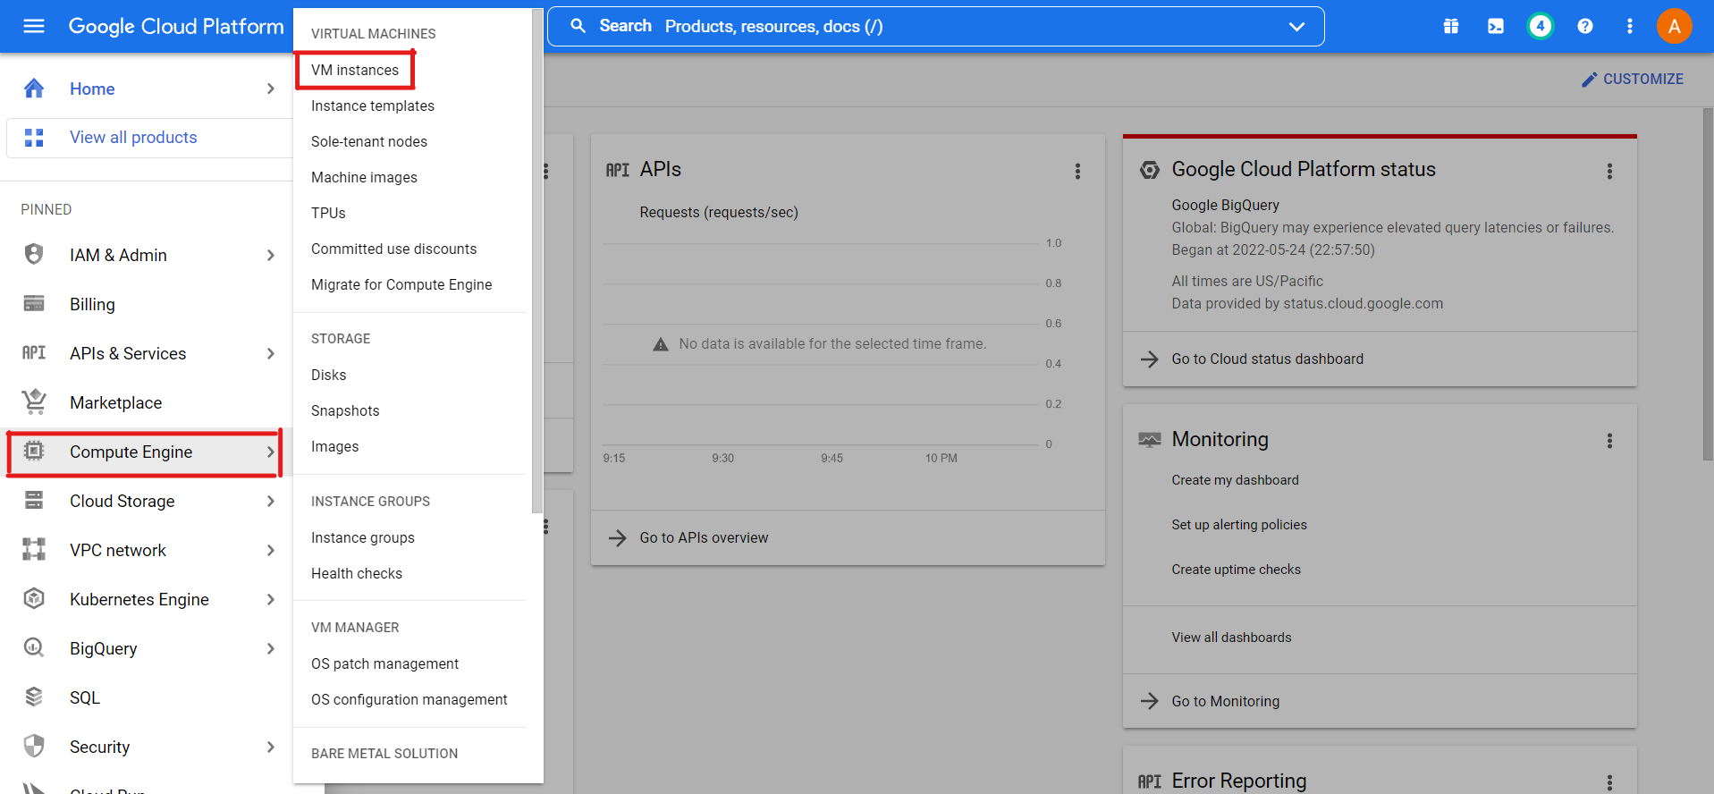Open notifications badge showing 4

(x=1541, y=26)
